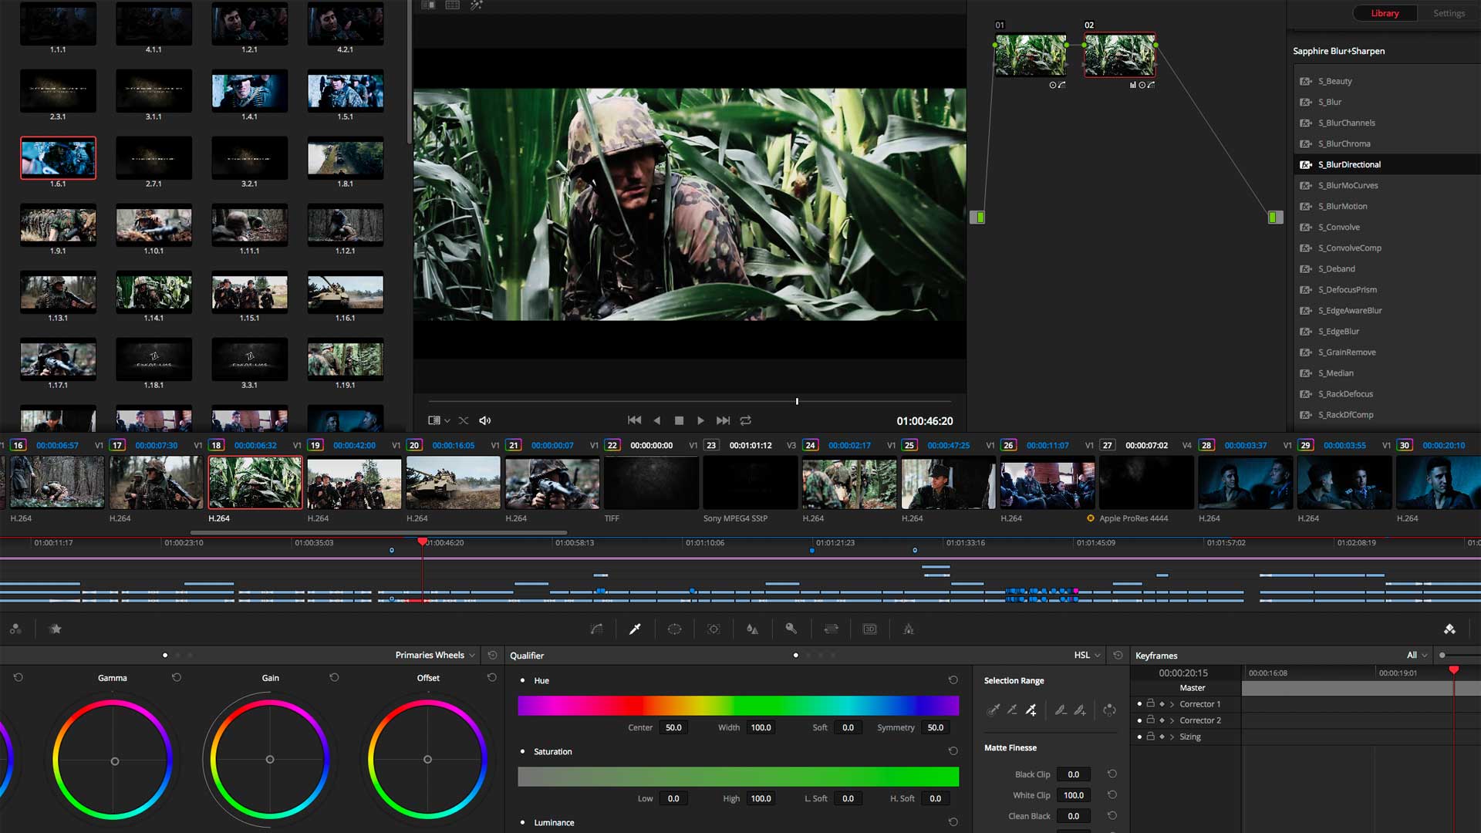Toggle the Saturation qualifier enable dot
The width and height of the screenshot is (1481, 833).
(522, 751)
